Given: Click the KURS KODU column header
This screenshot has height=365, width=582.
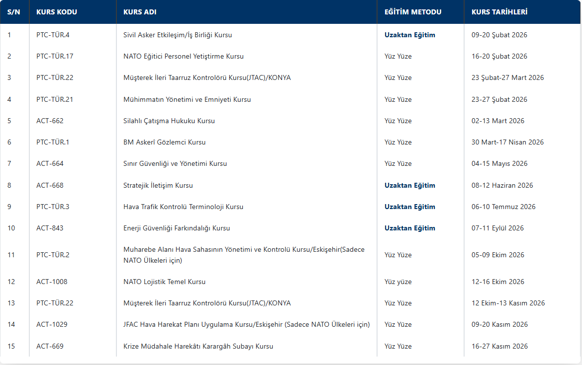Looking at the screenshot, I should pos(57,12).
